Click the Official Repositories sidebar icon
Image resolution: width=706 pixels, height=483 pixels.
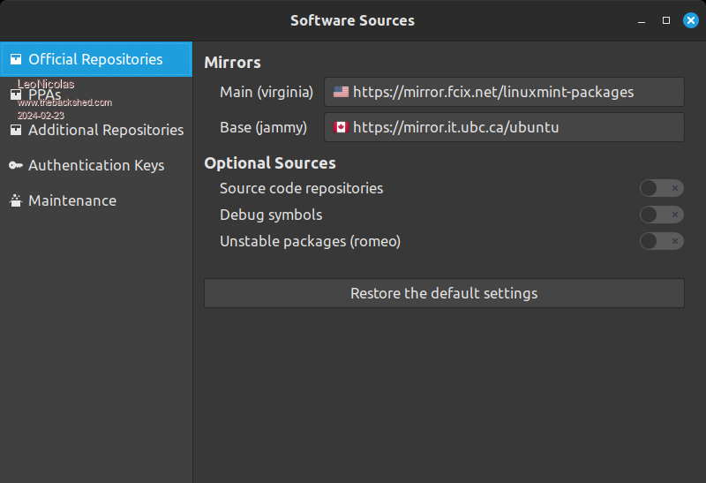pyautogui.click(x=16, y=60)
